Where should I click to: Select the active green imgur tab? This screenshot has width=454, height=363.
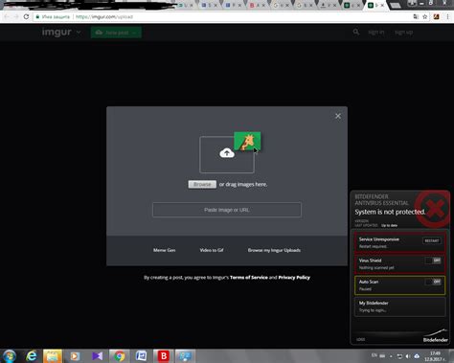click(x=375, y=5)
